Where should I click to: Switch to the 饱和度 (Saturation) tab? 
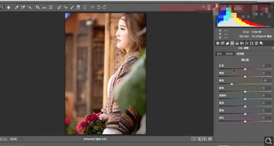point(229,54)
